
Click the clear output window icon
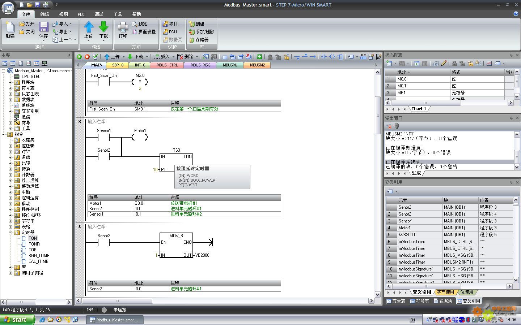pyautogui.click(x=389, y=126)
